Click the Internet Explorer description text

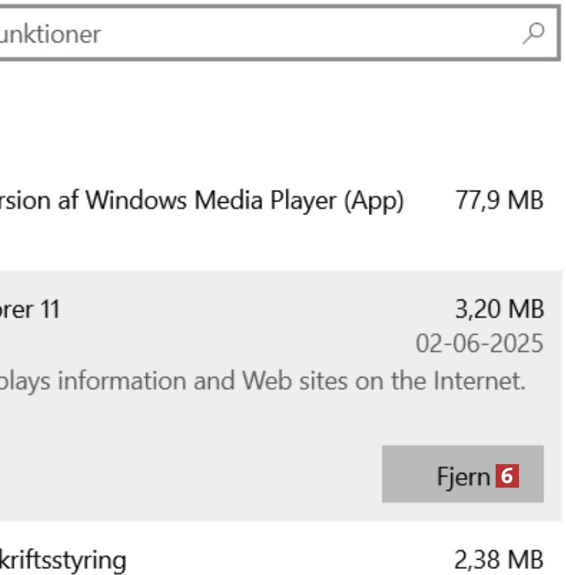coord(262,381)
